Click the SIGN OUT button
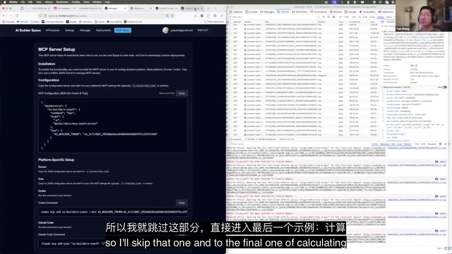The height and width of the screenshot is (254, 452). pos(203,30)
